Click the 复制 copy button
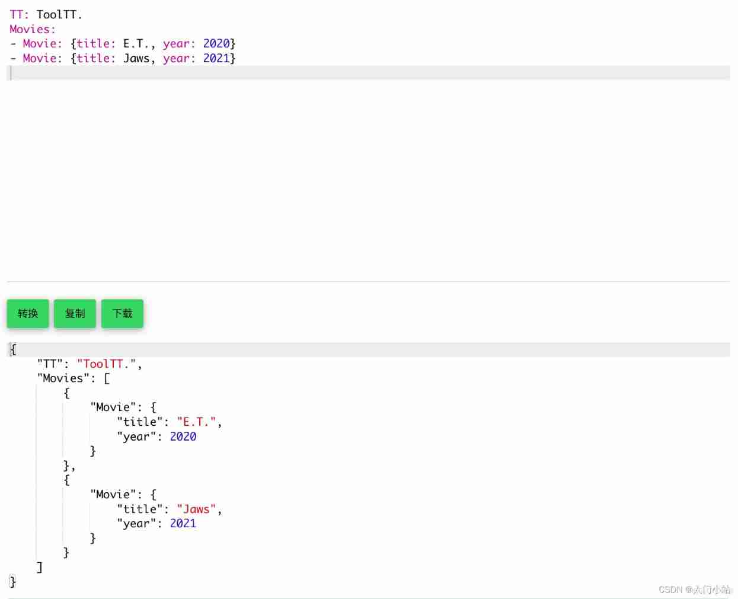The width and height of the screenshot is (738, 599). click(75, 314)
